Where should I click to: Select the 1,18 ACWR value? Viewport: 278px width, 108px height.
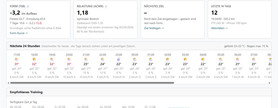[x=83, y=13]
